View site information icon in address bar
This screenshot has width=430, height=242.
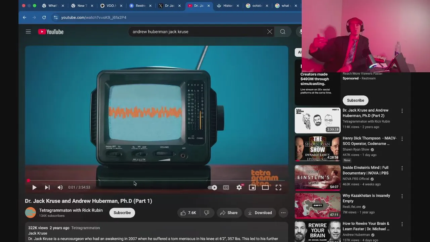(x=55, y=17)
